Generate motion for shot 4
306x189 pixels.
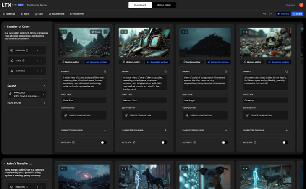279,62
